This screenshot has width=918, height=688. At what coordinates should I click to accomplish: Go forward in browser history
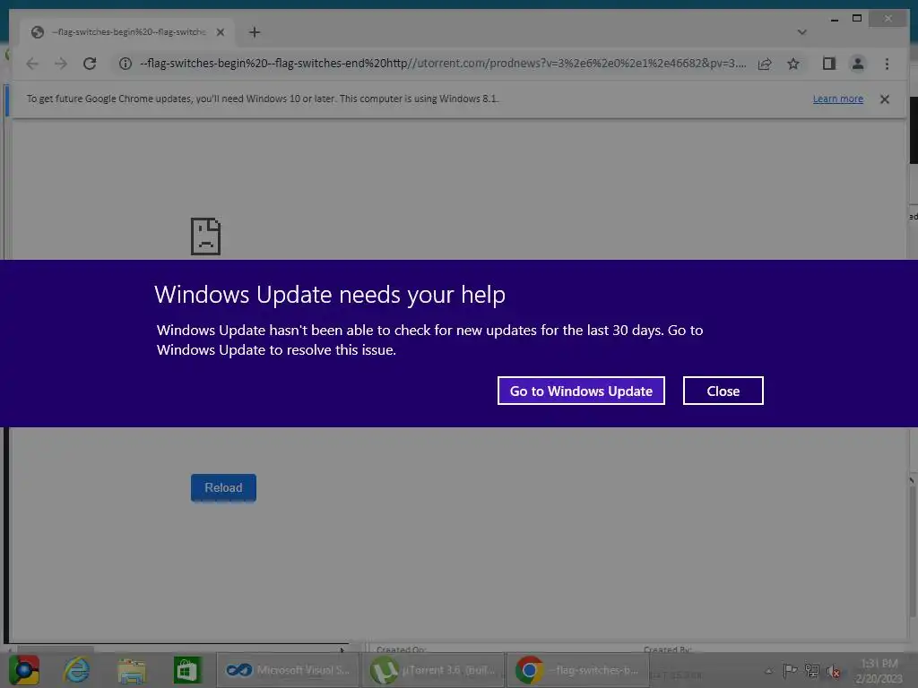pos(61,64)
